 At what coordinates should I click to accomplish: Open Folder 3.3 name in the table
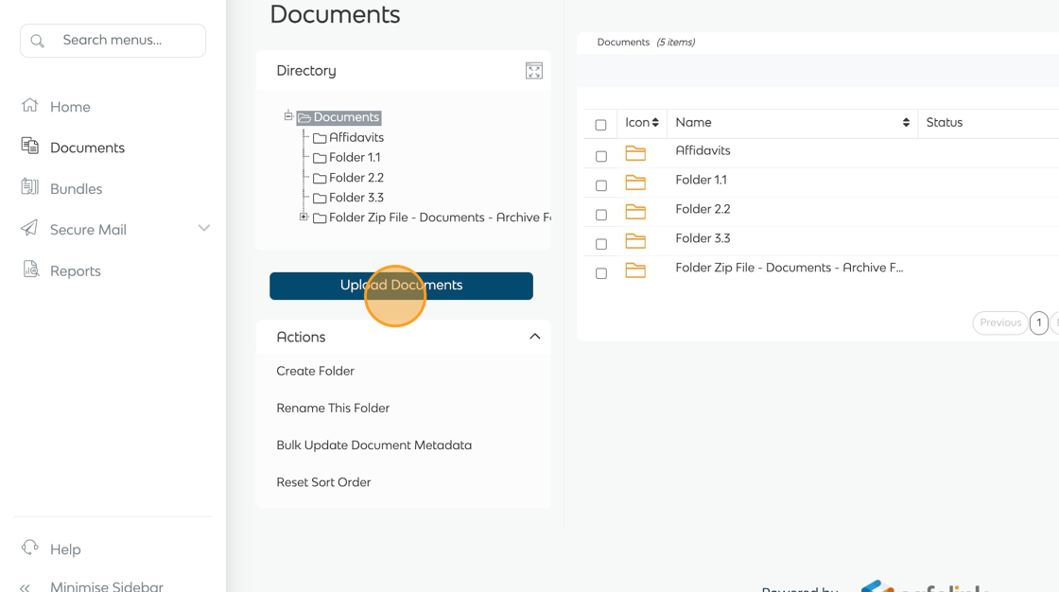coord(703,238)
